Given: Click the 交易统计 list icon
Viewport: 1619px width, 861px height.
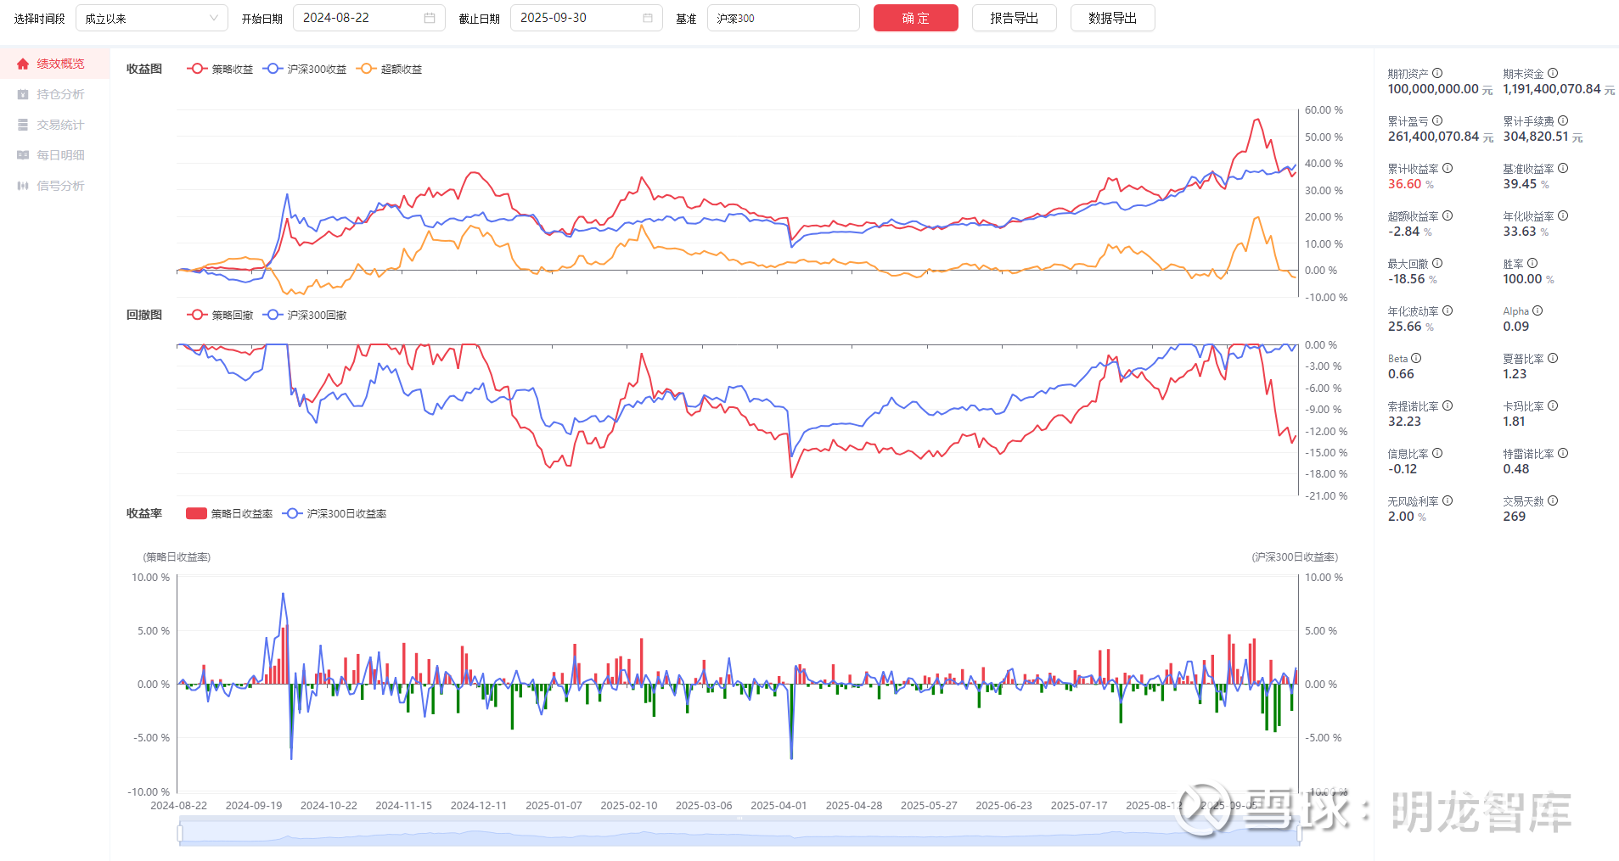Looking at the screenshot, I should 23,125.
